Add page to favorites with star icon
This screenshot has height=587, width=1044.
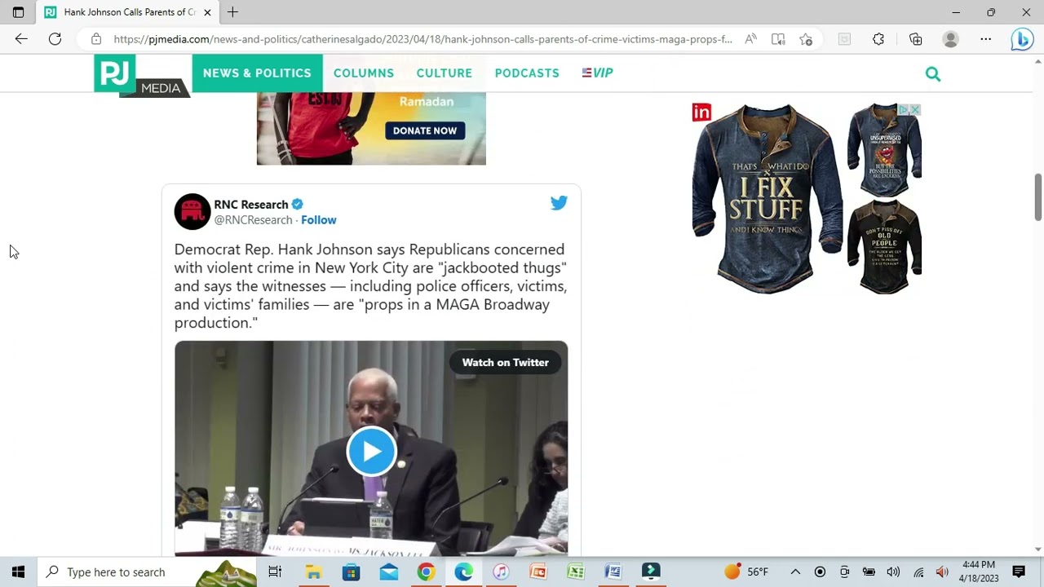tap(806, 39)
